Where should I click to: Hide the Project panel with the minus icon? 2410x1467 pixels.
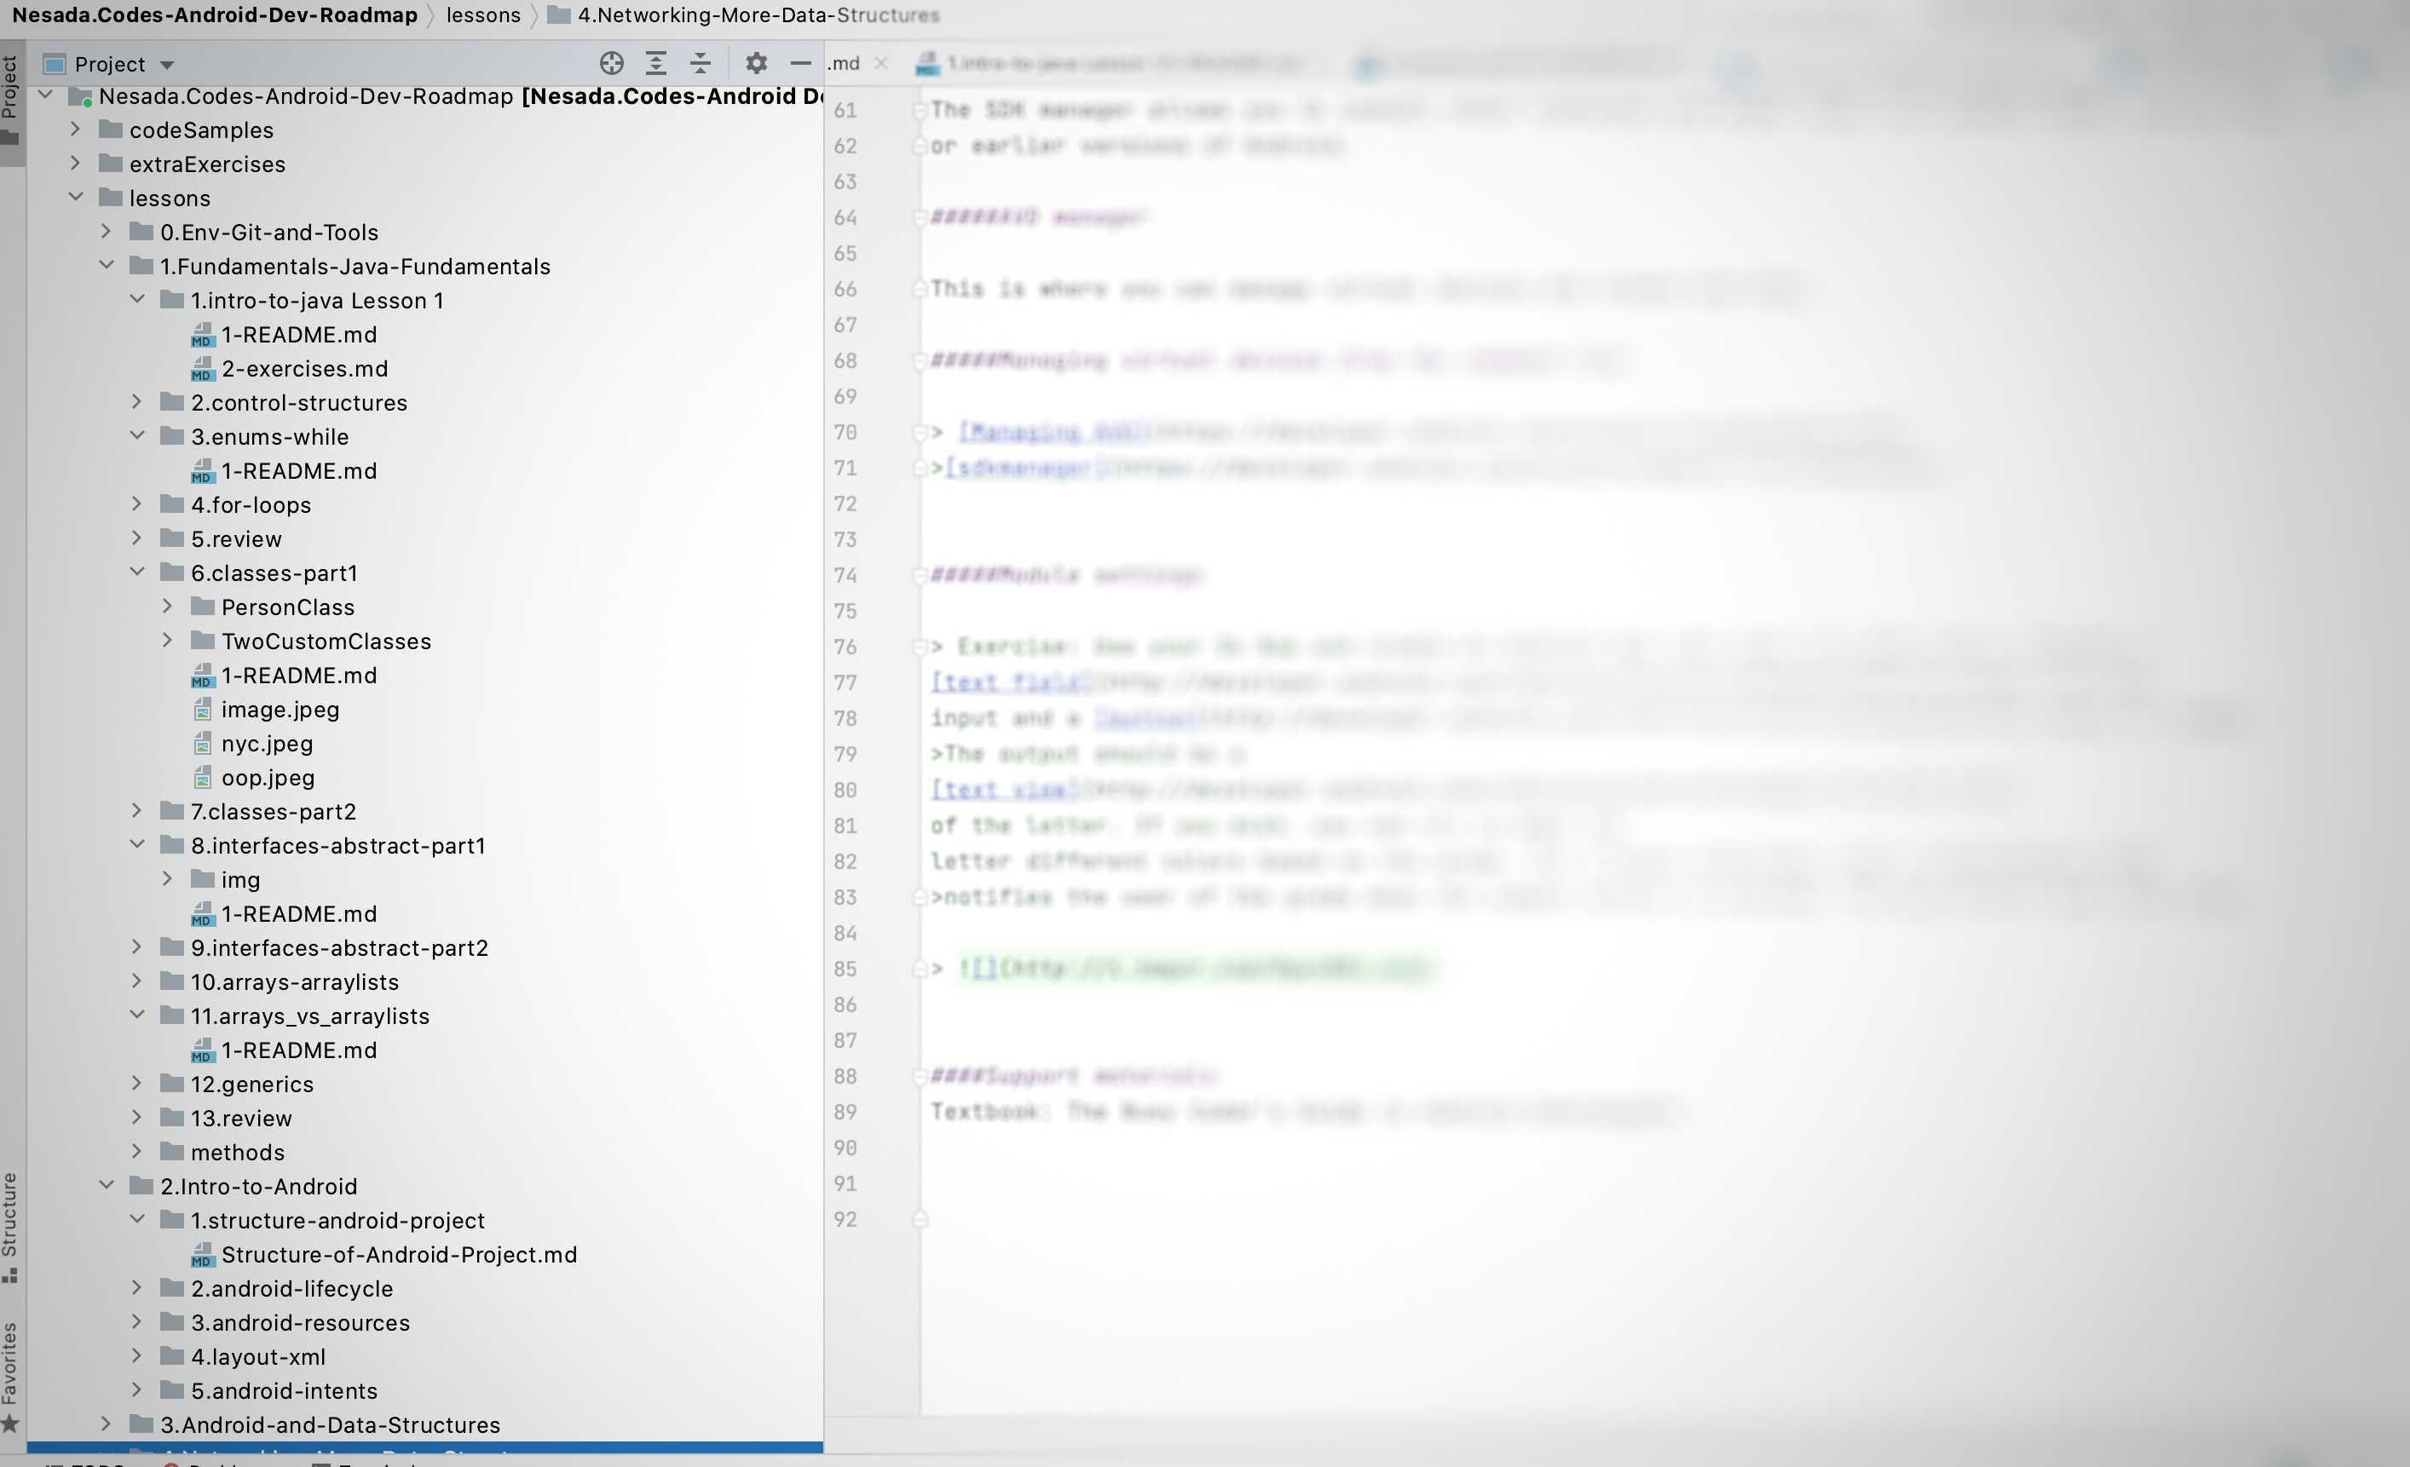click(800, 62)
